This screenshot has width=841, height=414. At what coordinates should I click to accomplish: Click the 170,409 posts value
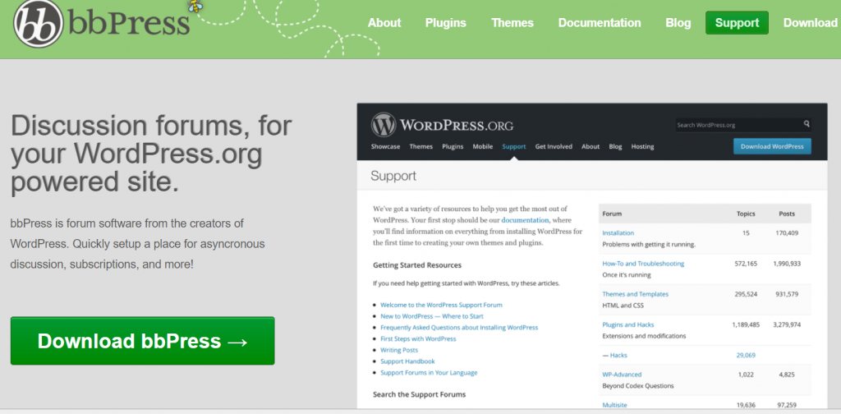(x=787, y=232)
